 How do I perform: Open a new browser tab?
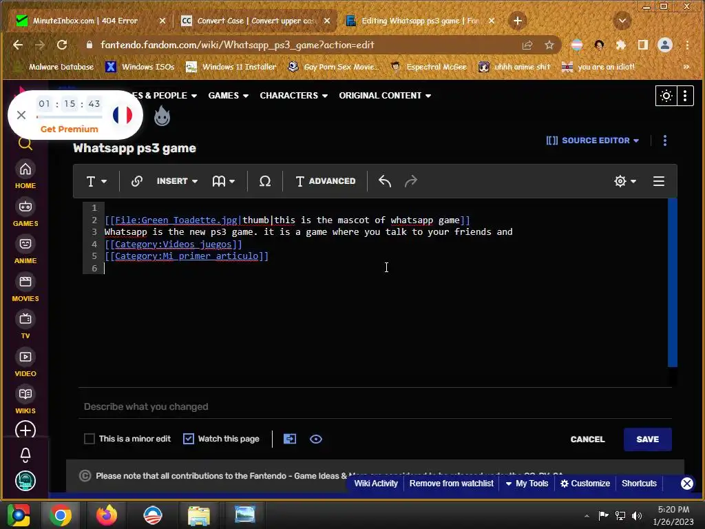pos(518,21)
